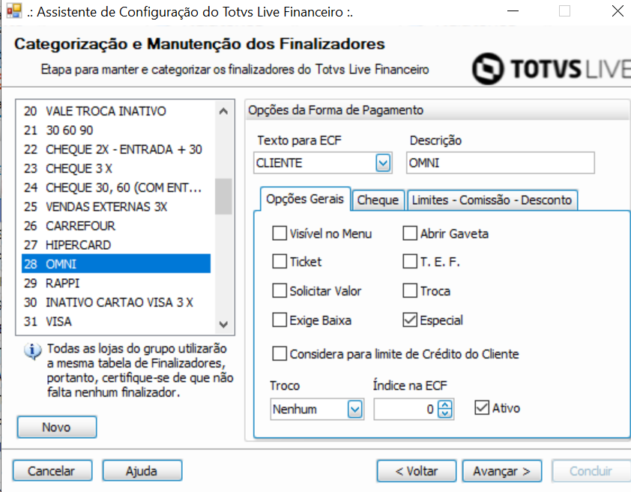Click the Novo button
This screenshot has width=631, height=492.
(x=57, y=427)
